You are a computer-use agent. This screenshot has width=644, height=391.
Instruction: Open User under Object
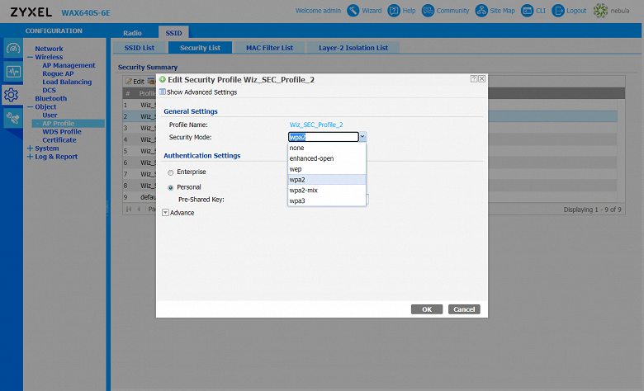(50, 115)
